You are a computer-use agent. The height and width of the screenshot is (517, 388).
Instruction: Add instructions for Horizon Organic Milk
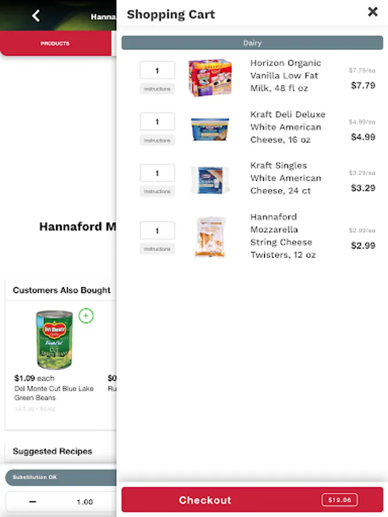click(157, 89)
